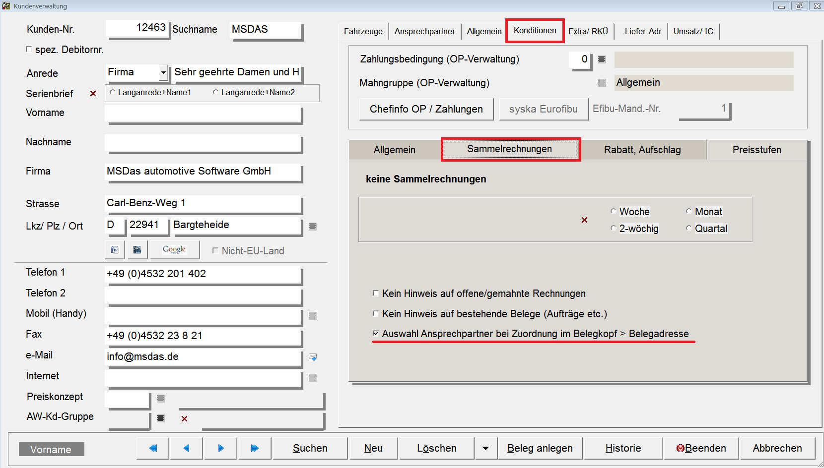This screenshot has width=824, height=468.
Task: Open dropdown arrow next to Löschen
Action: (x=485, y=448)
